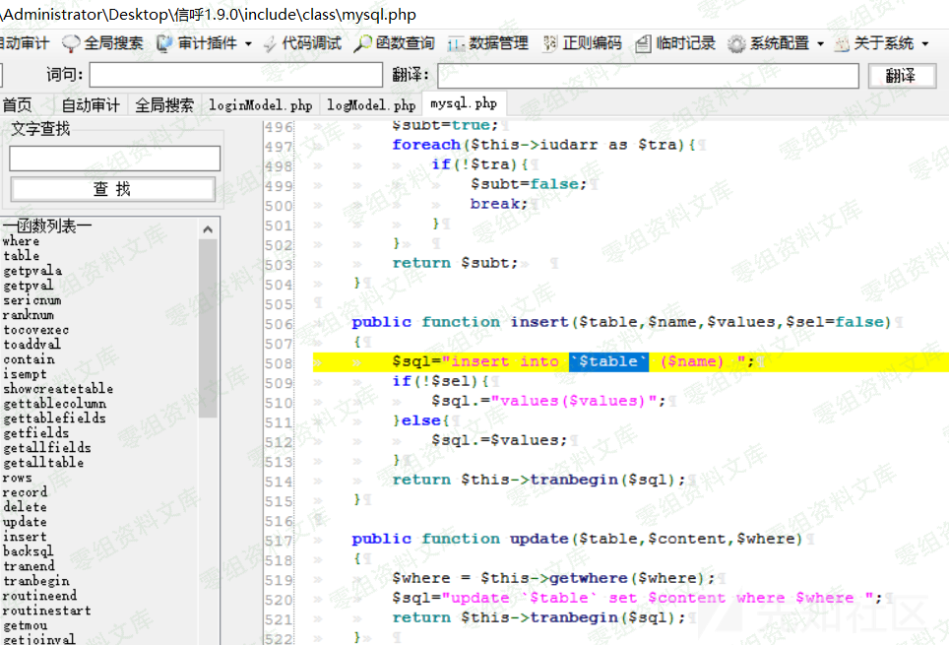The image size is (949, 645).
Task: Click the 文字查找 text search box
Action: [114, 159]
